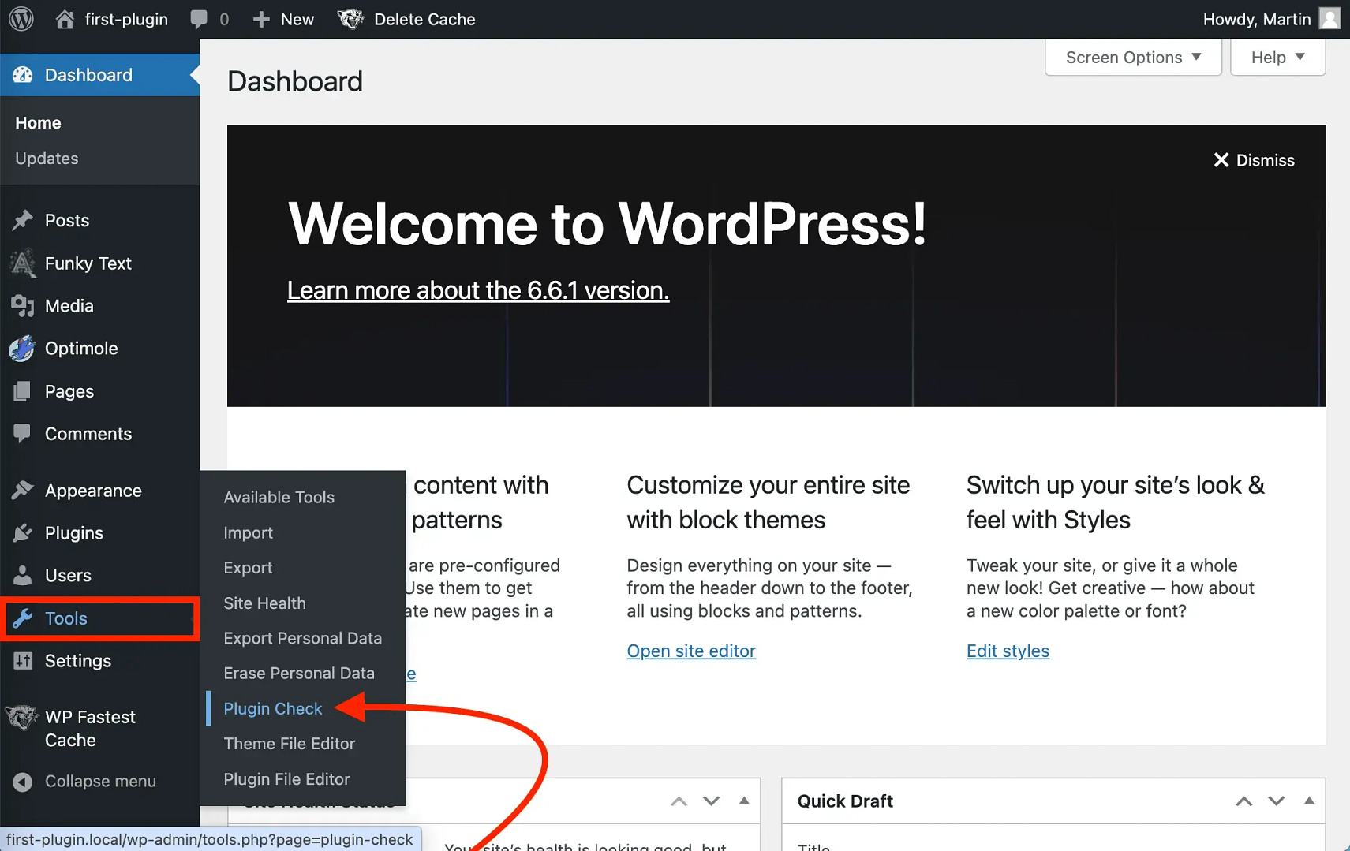Move Site Health Status widget down
This screenshot has height=851, width=1350.
tap(711, 801)
